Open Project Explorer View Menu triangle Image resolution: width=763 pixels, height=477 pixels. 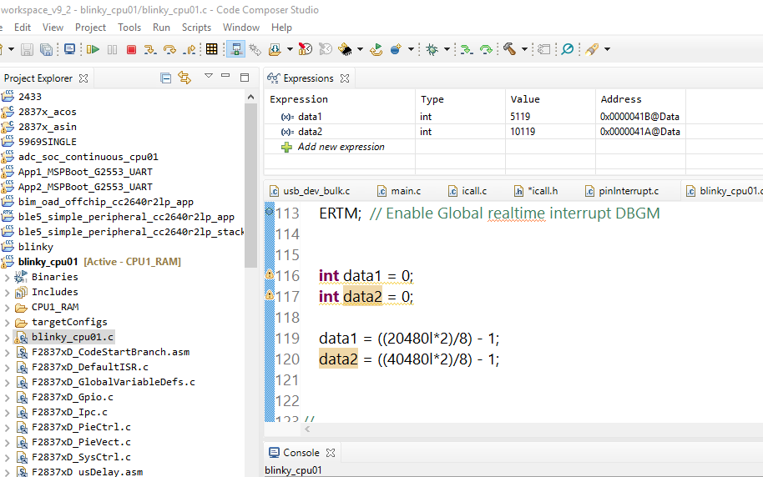pyautogui.click(x=208, y=77)
